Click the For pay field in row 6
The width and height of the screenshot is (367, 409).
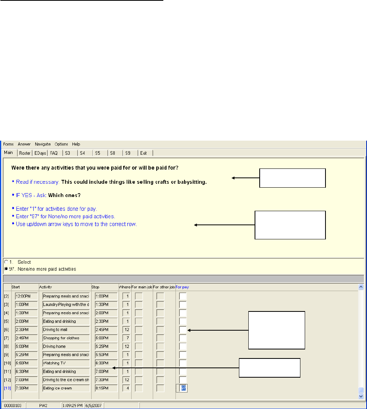[183, 330]
